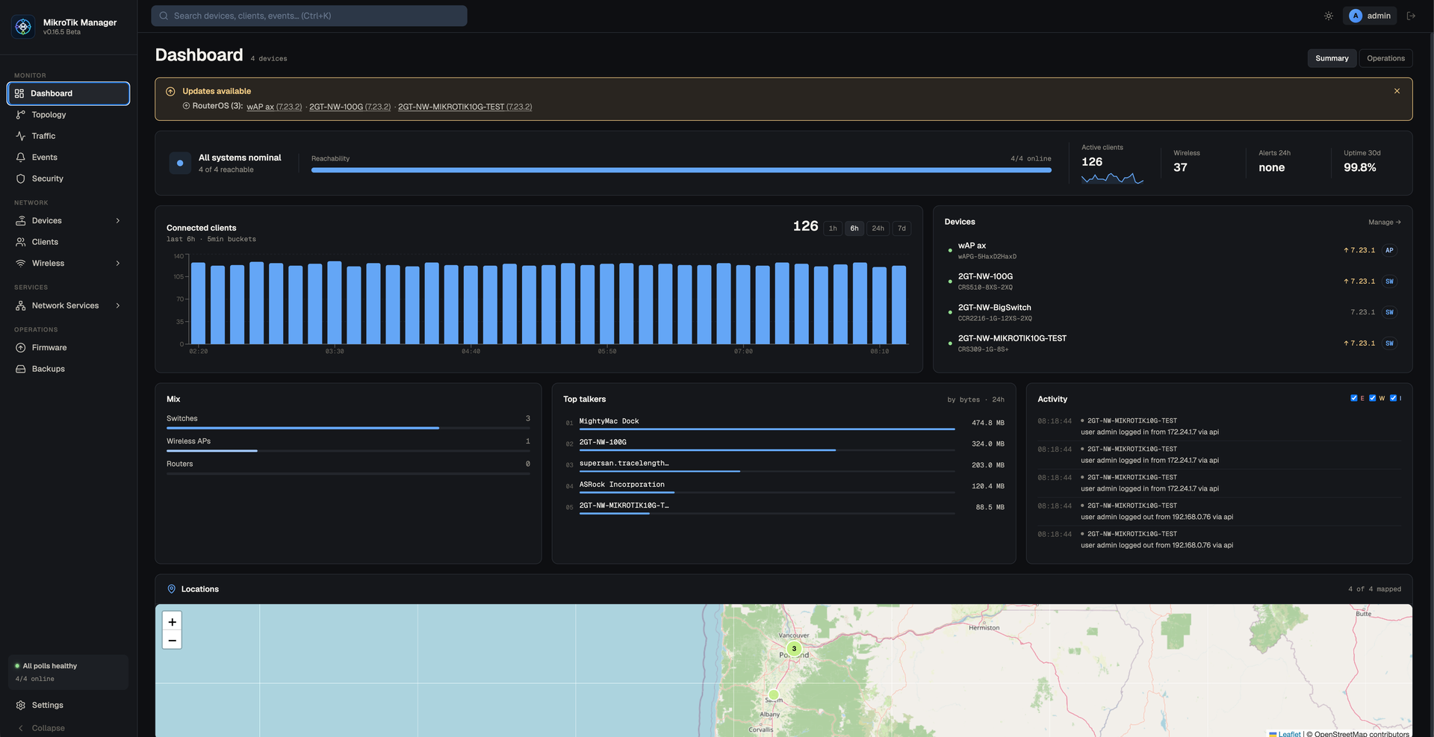Toggle the I filter checkbox in Activity
Viewport: 1434px width, 737px height.
1393,398
